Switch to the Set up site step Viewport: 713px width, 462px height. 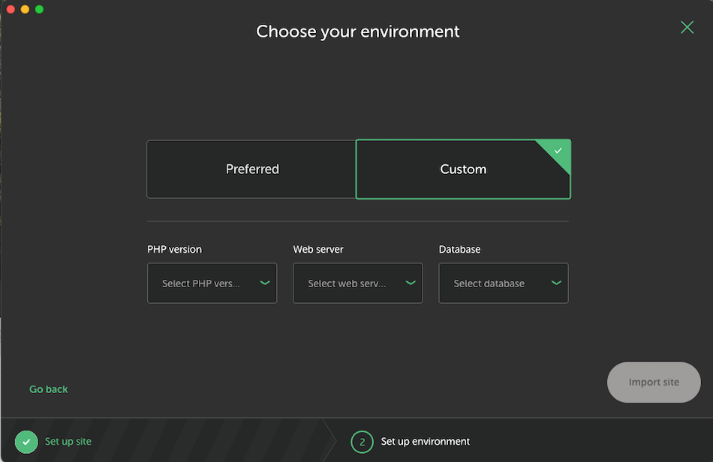pyautogui.click(x=68, y=442)
